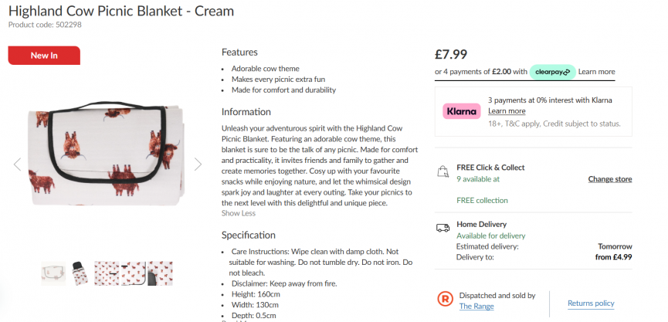The height and width of the screenshot is (322, 668).
Task: Select the fourth blanket thumbnail
Action: pos(134,273)
